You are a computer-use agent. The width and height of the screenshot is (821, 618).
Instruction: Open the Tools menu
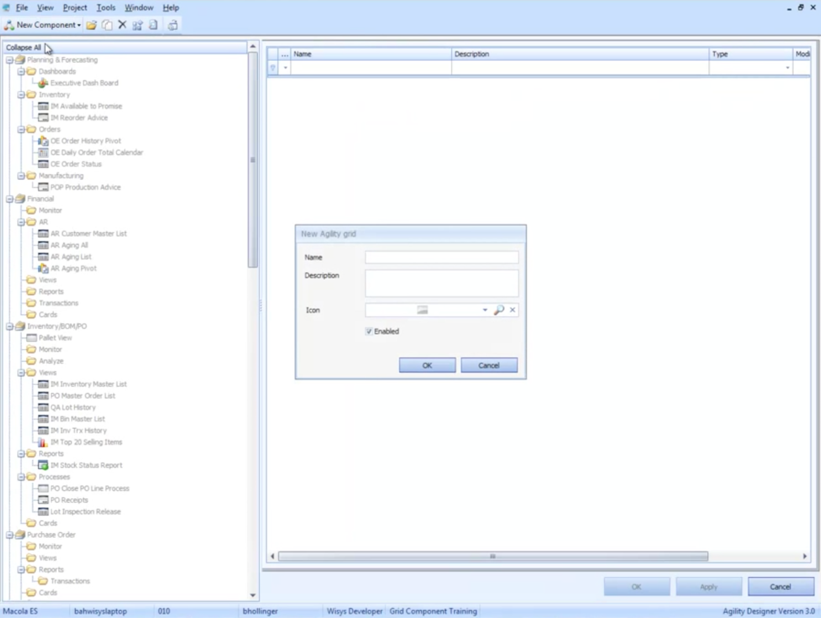[x=106, y=7]
